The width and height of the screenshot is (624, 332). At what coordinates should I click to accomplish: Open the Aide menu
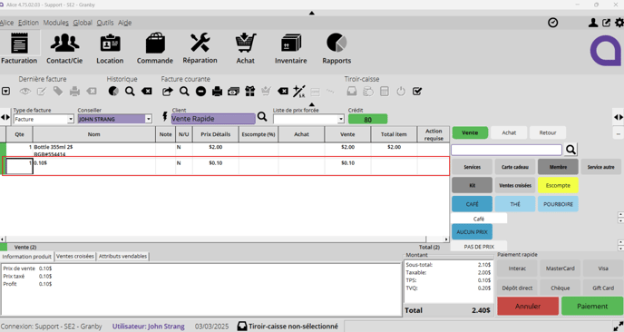(124, 23)
